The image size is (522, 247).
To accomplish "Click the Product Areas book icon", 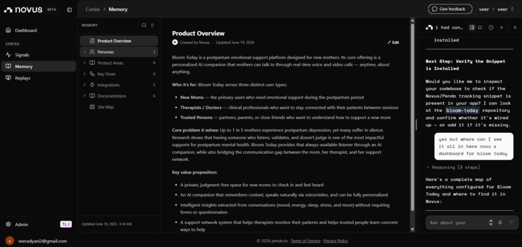I will coord(92,63).
